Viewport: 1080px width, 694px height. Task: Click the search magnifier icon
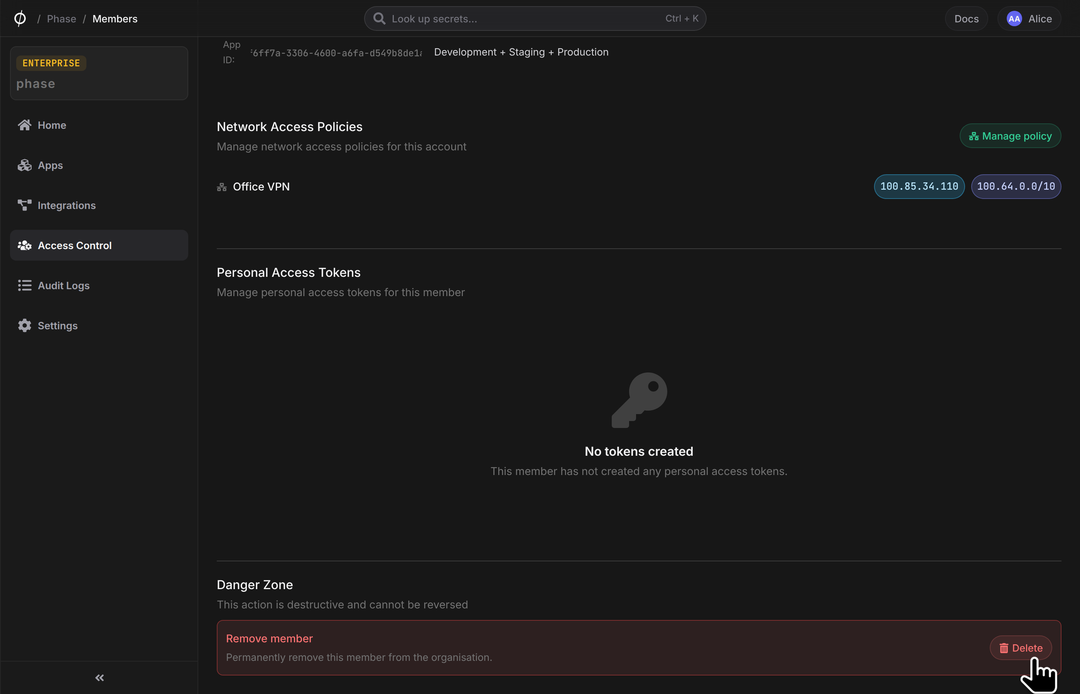pos(379,19)
